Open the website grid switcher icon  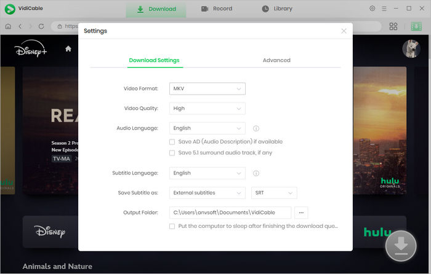[393, 26]
